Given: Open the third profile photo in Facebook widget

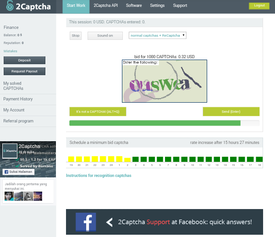Looking at the screenshot, I should (x=28, y=196).
